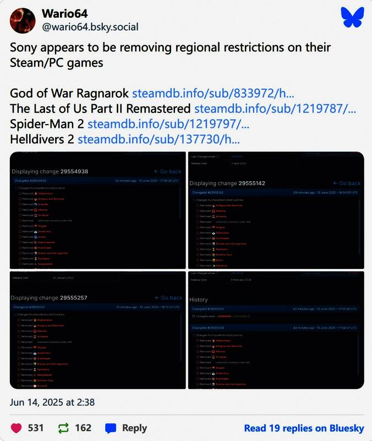Image resolution: width=372 pixels, height=441 pixels.
Task: Click the repost arrows icon
Action: click(63, 428)
